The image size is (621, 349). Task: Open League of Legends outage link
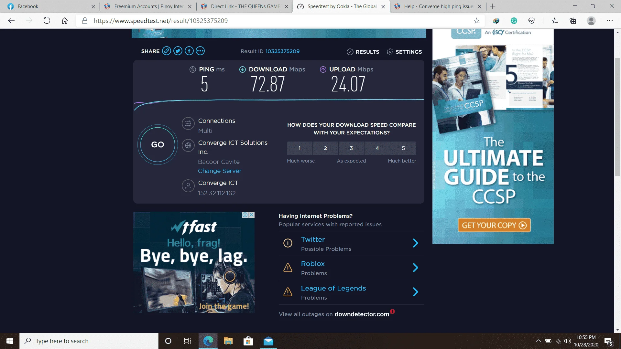333,288
